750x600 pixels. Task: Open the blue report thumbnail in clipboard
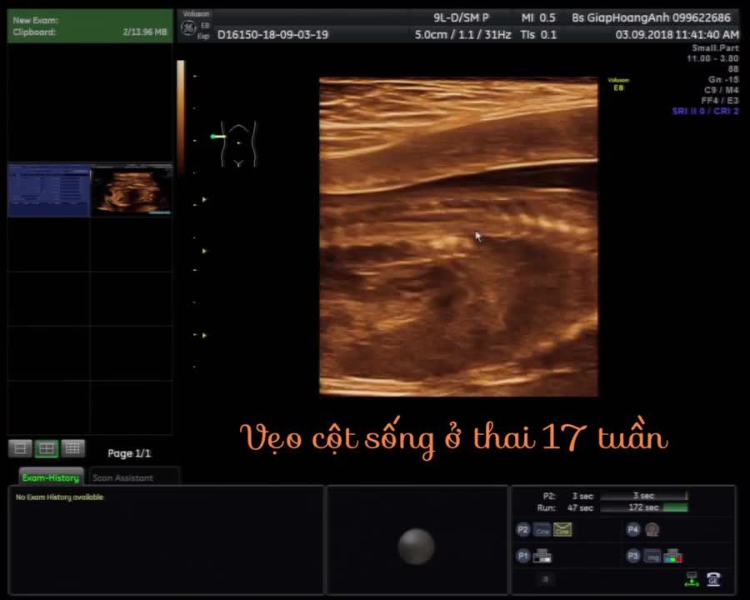click(48, 191)
